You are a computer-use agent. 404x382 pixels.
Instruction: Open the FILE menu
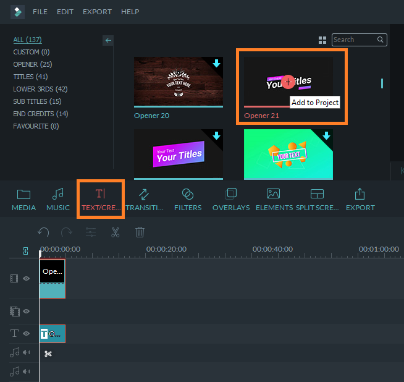(x=40, y=12)
